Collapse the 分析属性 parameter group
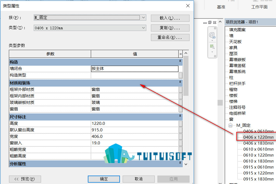 [x=180, y=163]
